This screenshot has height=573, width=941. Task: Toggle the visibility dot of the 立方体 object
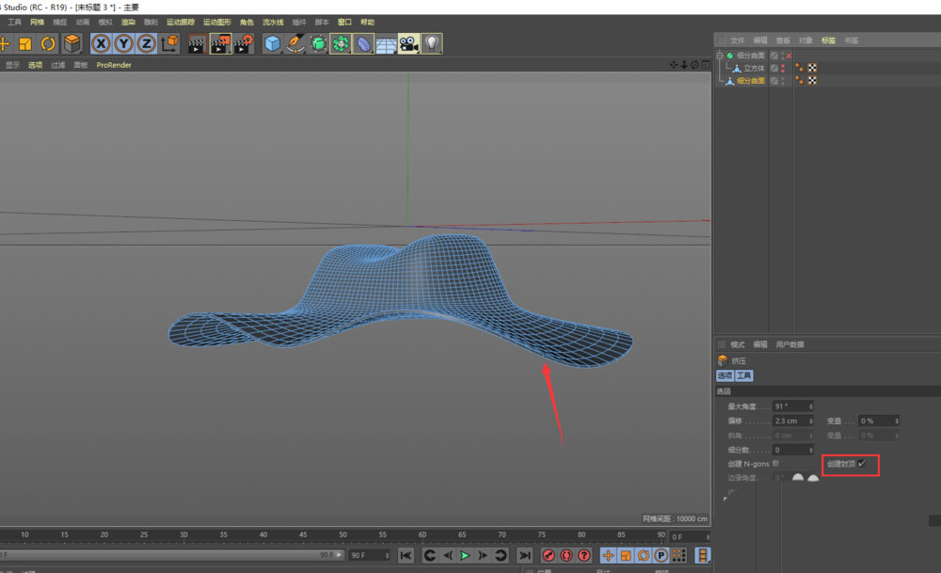pos(783,68)
